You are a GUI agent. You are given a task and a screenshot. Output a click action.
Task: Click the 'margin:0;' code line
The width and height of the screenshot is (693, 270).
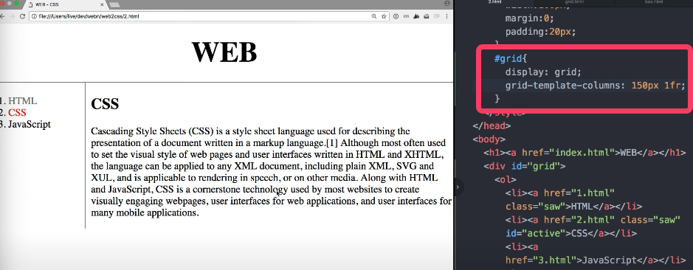pyautogui.click(x=529, y=18)
